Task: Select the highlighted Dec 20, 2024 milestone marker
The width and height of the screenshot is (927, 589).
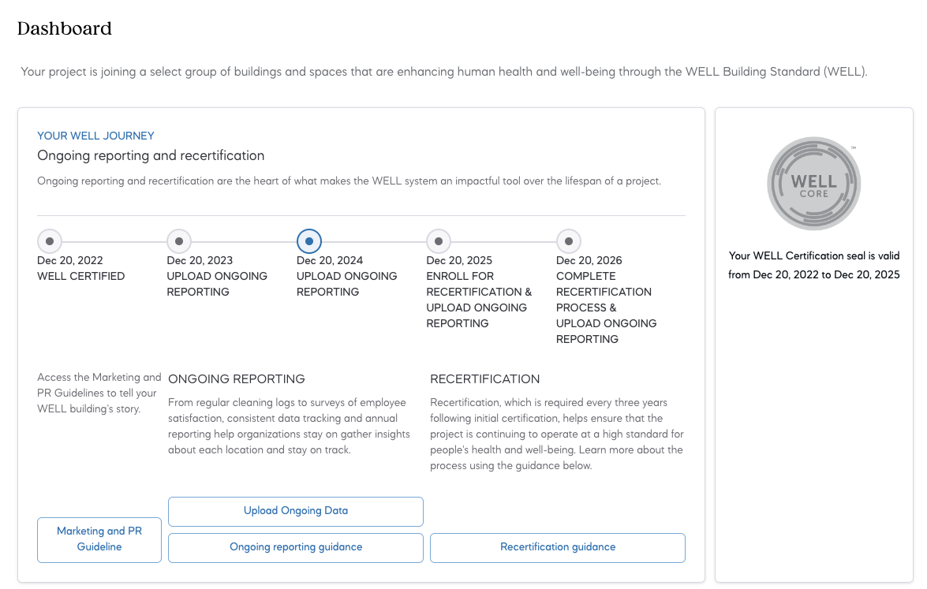Action: 309,241
